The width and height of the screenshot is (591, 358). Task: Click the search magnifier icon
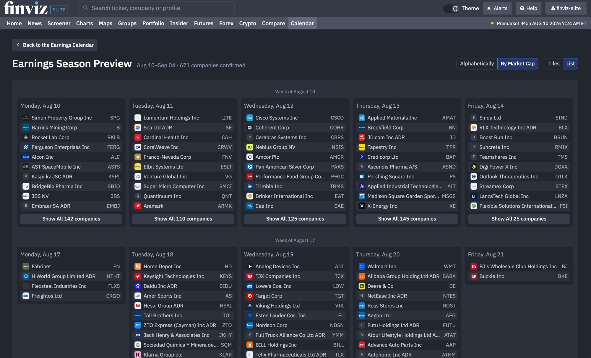click(x=86, y=8)
